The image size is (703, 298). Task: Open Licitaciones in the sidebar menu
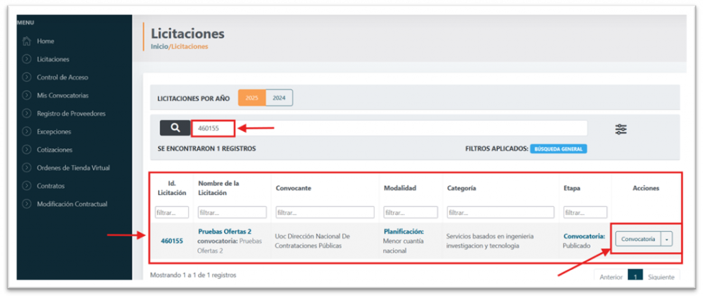click(x=53, y=59)
